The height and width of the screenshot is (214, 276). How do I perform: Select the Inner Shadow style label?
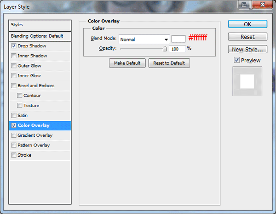[x=32, y=56]
